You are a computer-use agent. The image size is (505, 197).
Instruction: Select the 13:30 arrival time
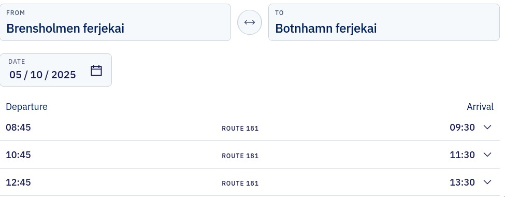click(462, 182)
